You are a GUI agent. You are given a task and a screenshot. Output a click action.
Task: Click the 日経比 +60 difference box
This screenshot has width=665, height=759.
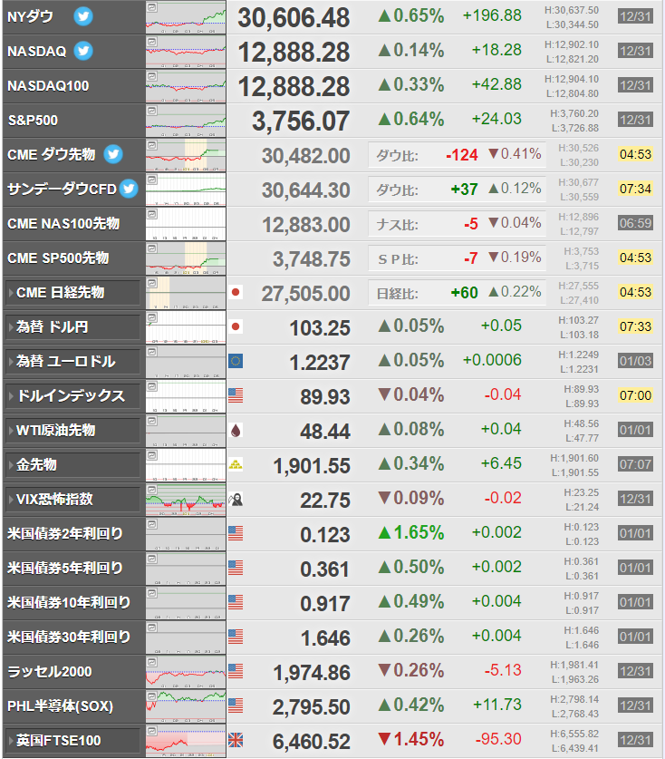[457, 293]
